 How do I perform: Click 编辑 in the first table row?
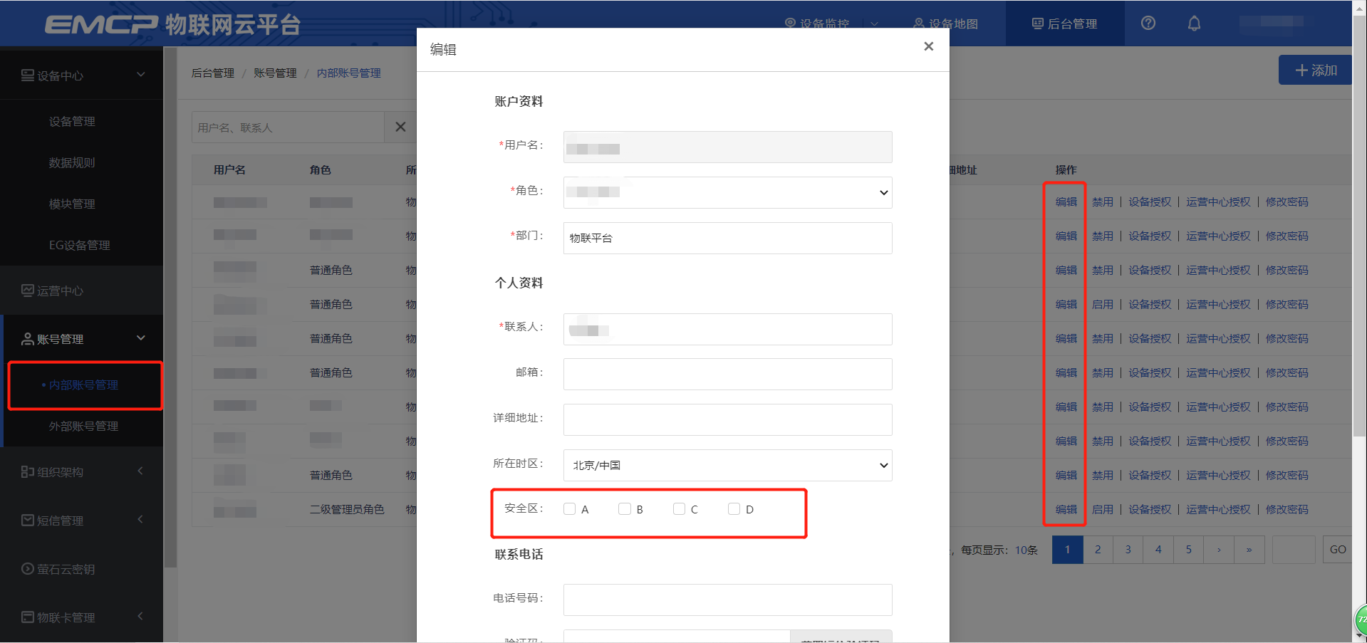[x=1066, y=202]
